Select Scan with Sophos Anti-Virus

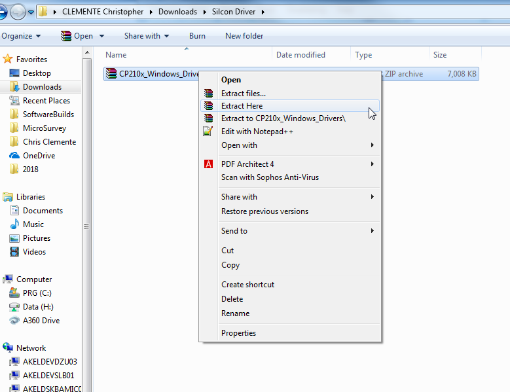pyautogui.click(x=270, y=177)
